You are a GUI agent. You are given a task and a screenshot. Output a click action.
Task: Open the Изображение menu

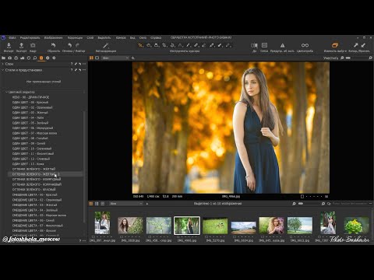click(53, 38)
